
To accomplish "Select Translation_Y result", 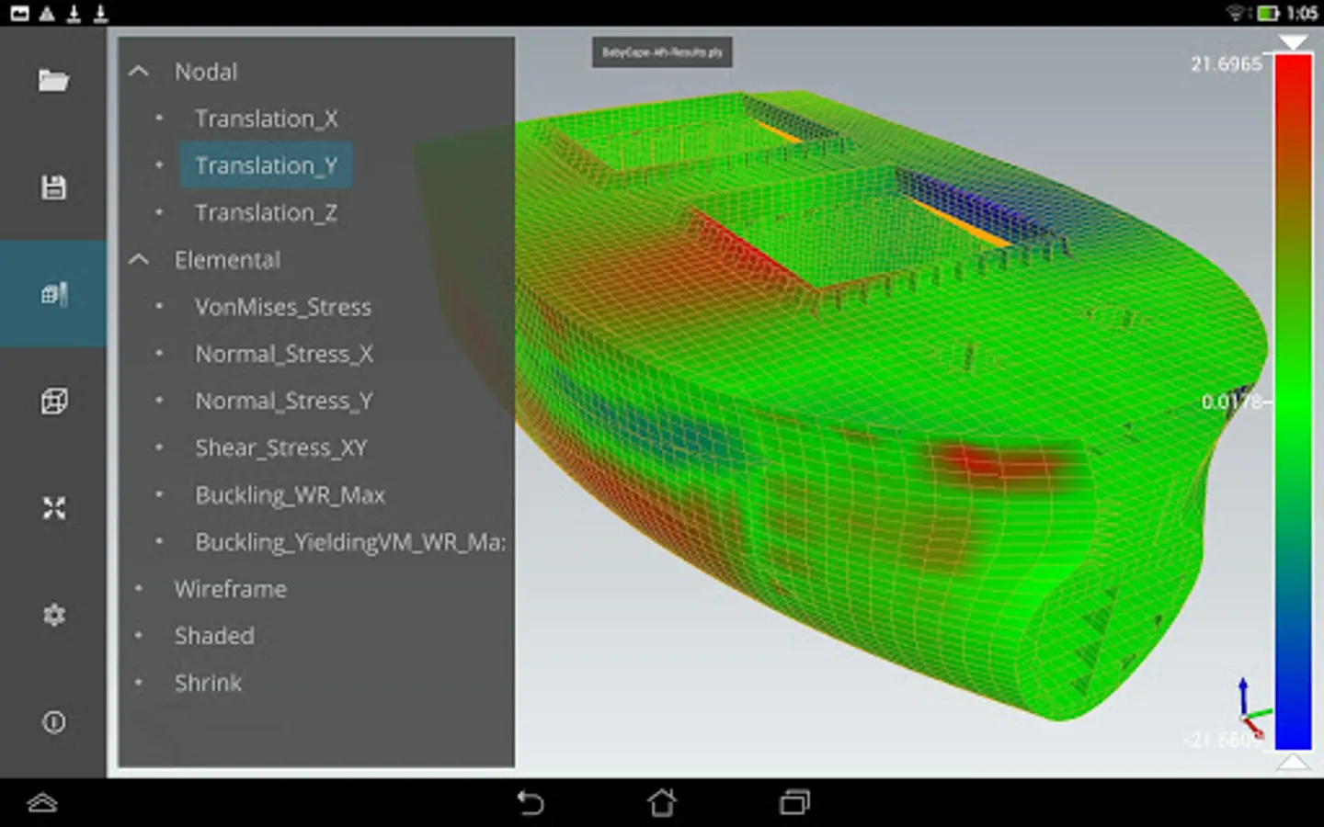I will 267,165.
